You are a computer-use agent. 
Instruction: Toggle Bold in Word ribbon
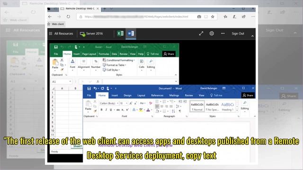tap(101, 110)
